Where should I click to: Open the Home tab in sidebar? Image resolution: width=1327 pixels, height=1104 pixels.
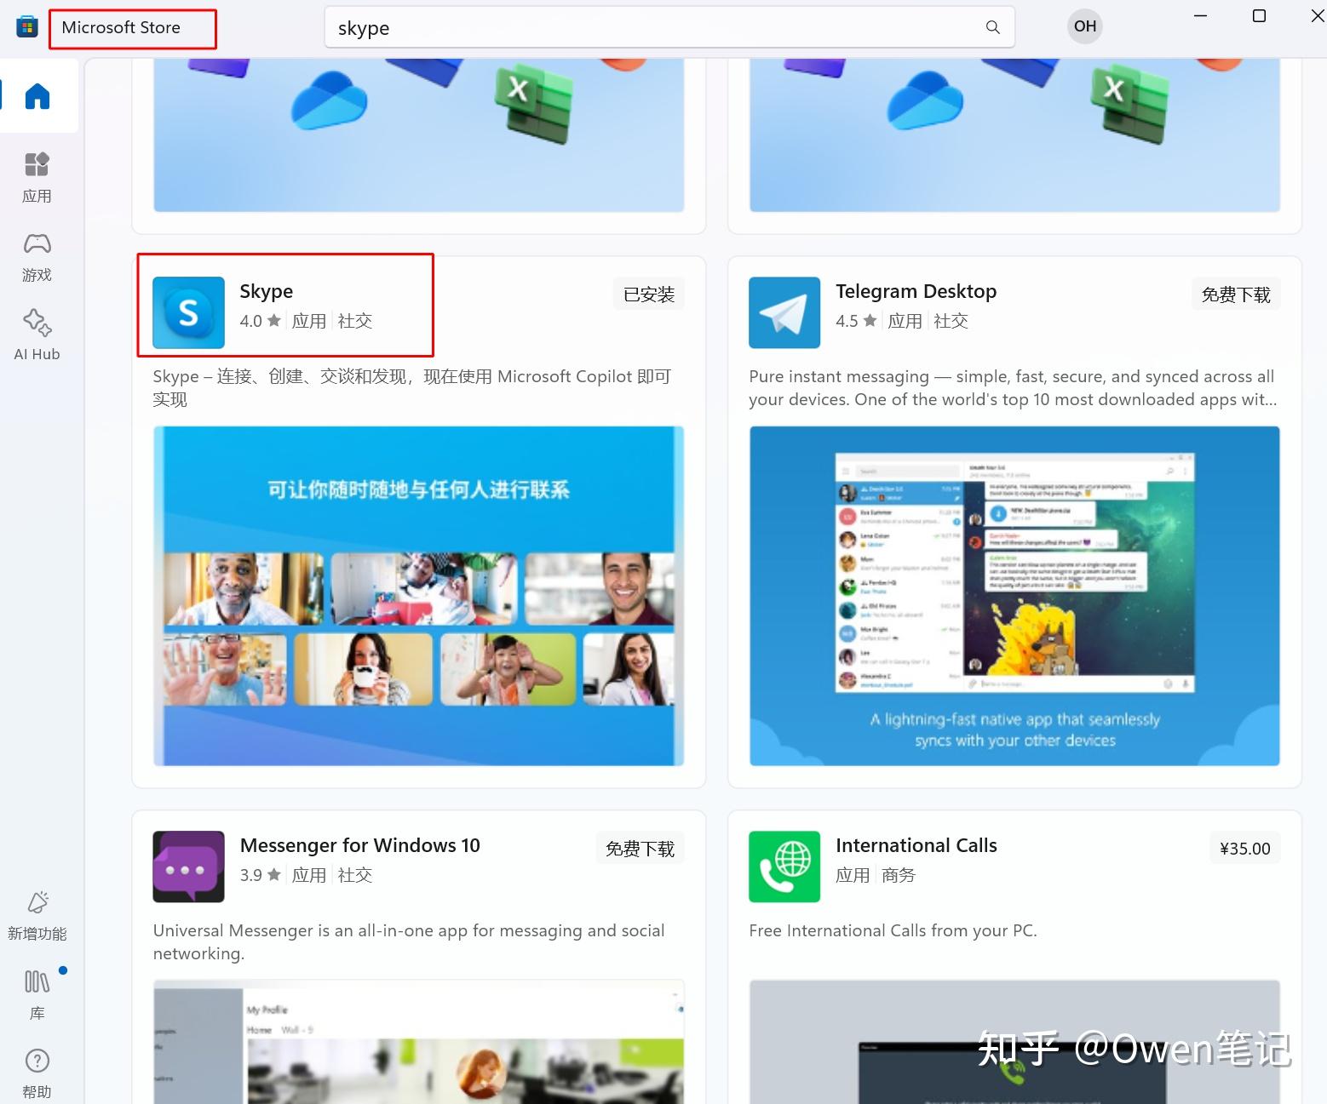(x=37, y=96)
